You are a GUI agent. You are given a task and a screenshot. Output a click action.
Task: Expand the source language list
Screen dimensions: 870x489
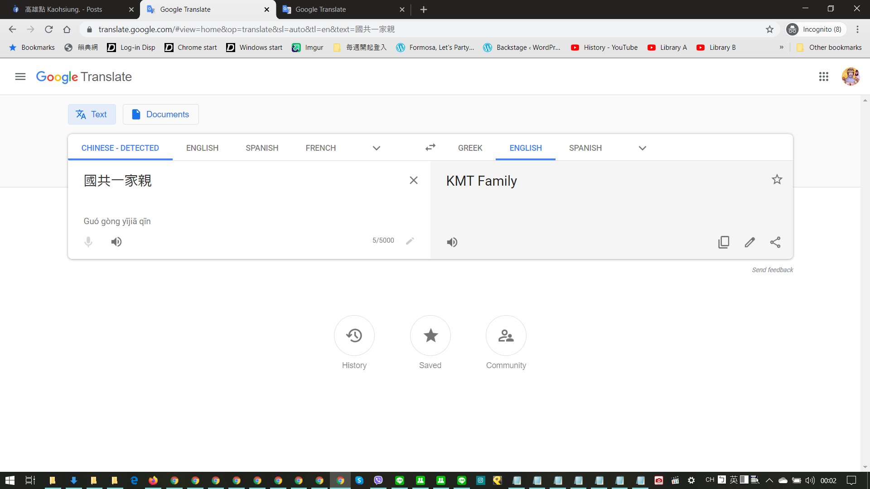tap(376, 148)
